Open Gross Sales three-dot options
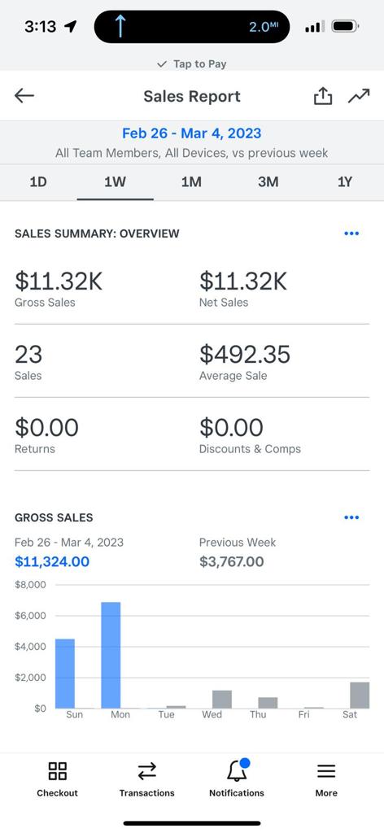Image resolution: width=384 pixels, height=833 pixels. 351,517
